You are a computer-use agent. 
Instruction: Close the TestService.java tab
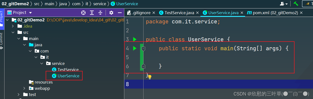tap(197, 13)
